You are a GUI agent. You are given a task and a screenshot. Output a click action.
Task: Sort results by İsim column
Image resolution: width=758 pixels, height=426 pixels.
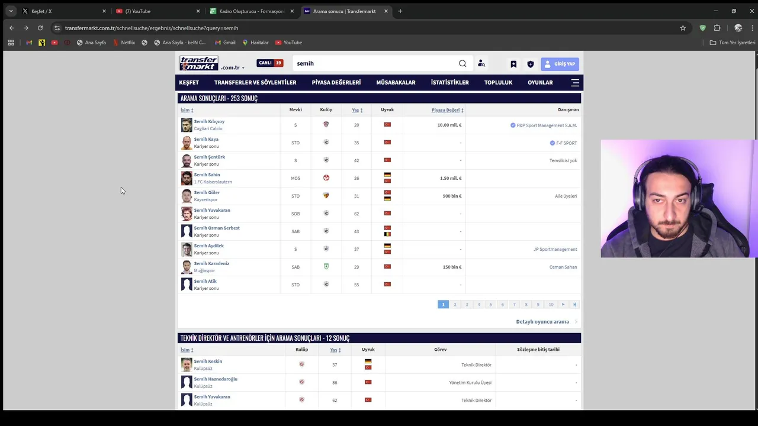point(187,110)
